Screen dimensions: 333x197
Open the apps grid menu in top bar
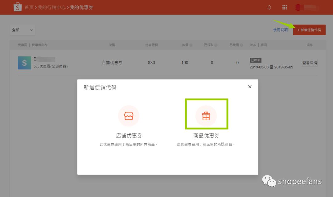284,7
